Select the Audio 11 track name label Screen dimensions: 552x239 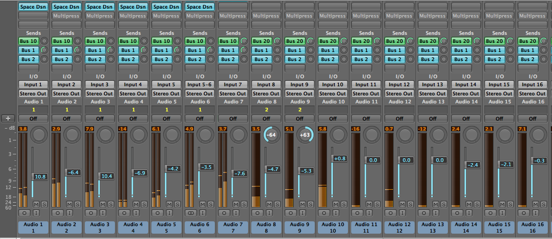[x=366, y=227]
